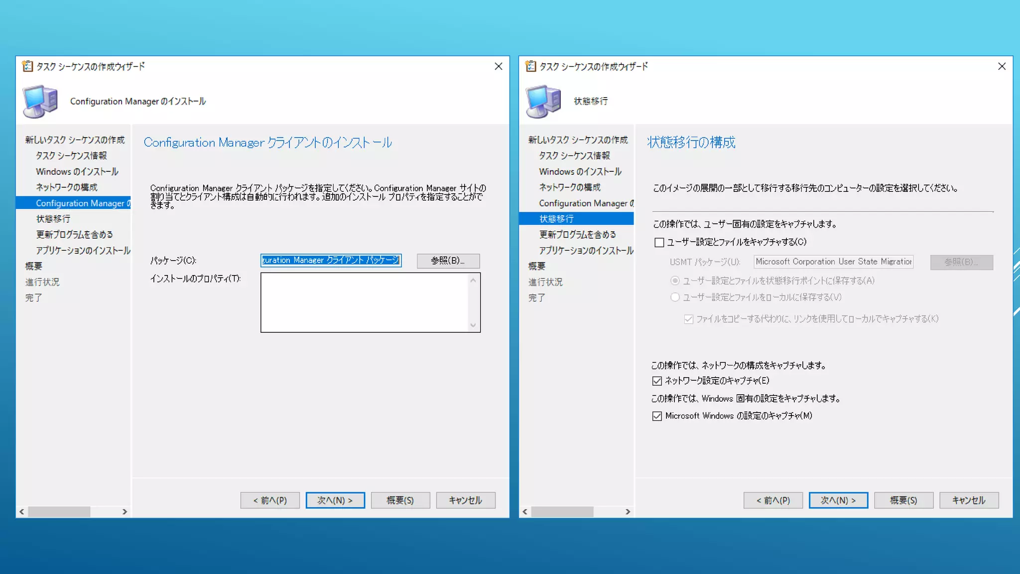Select 状態移行 step in left wizard sidebar
The width and height of the screenshot is (1020, 574).
(53, 219)
